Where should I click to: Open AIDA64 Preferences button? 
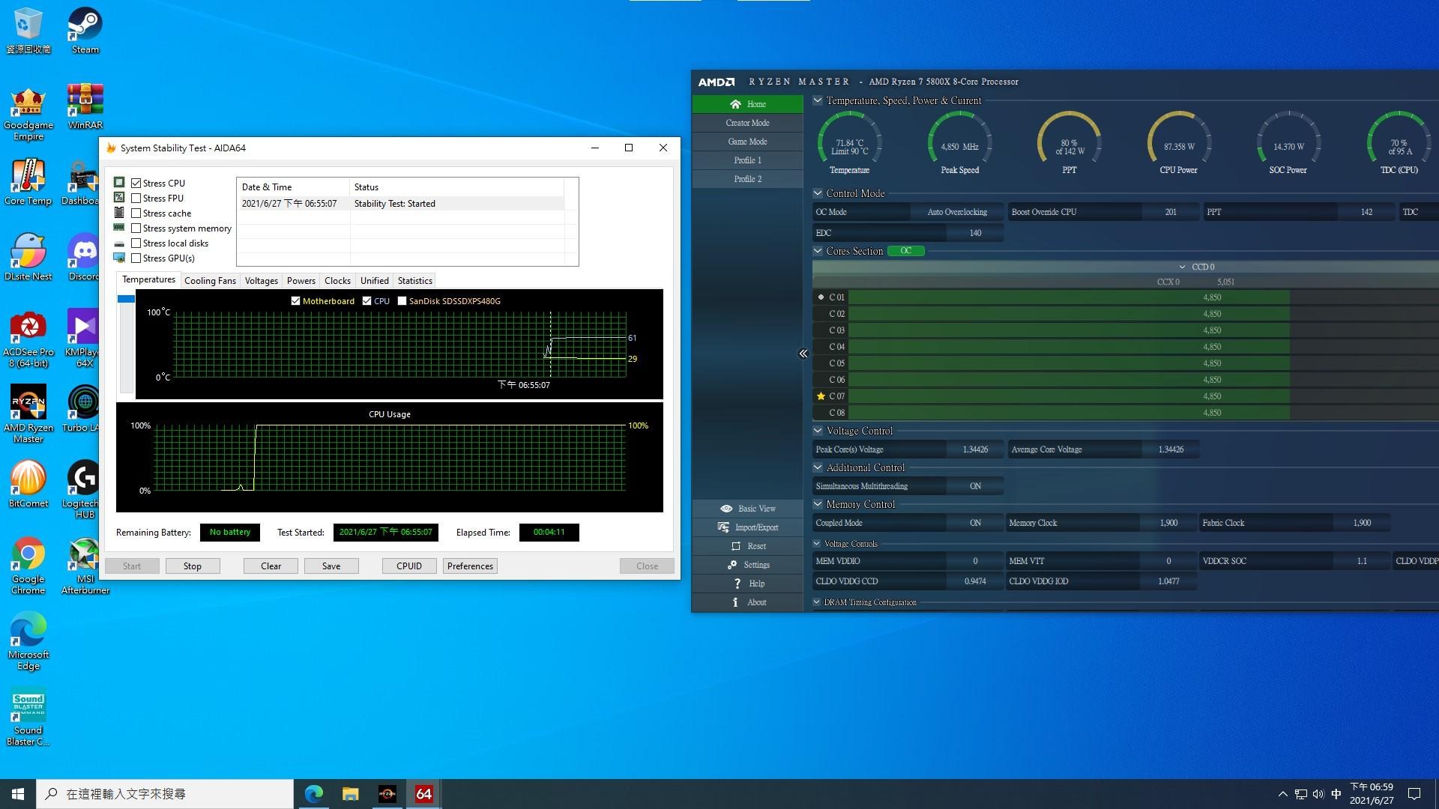pyautogui.click(x=470, y=566)
